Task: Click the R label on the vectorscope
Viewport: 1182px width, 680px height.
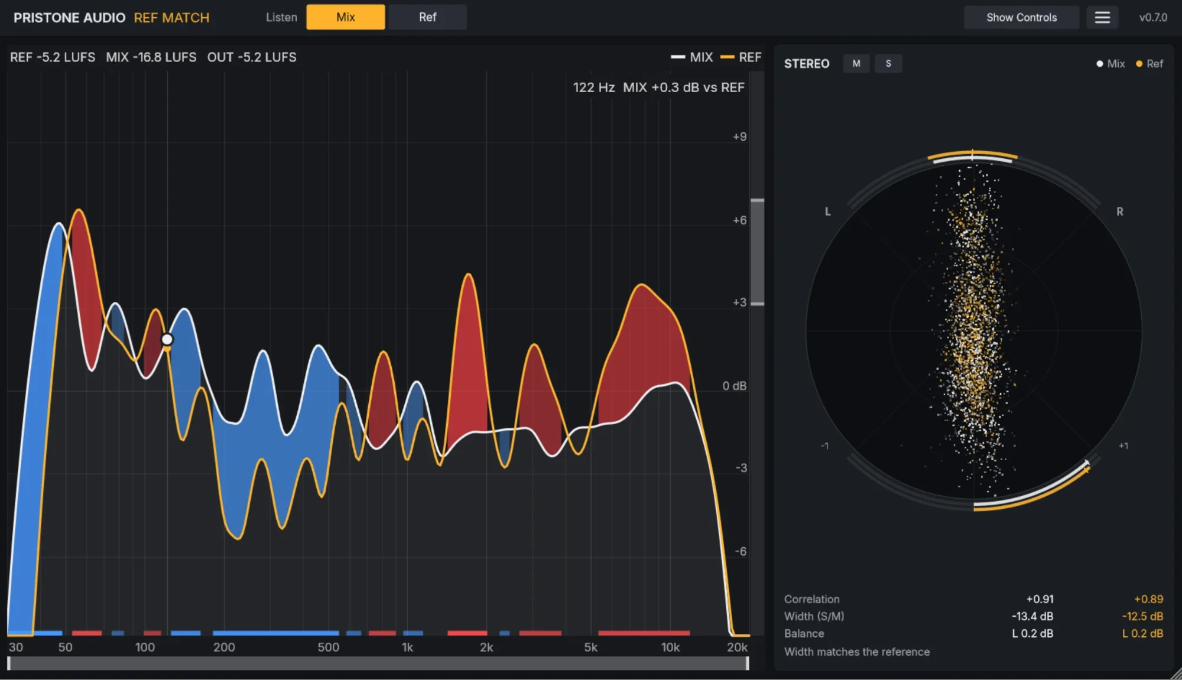Action: point(1119,212)
